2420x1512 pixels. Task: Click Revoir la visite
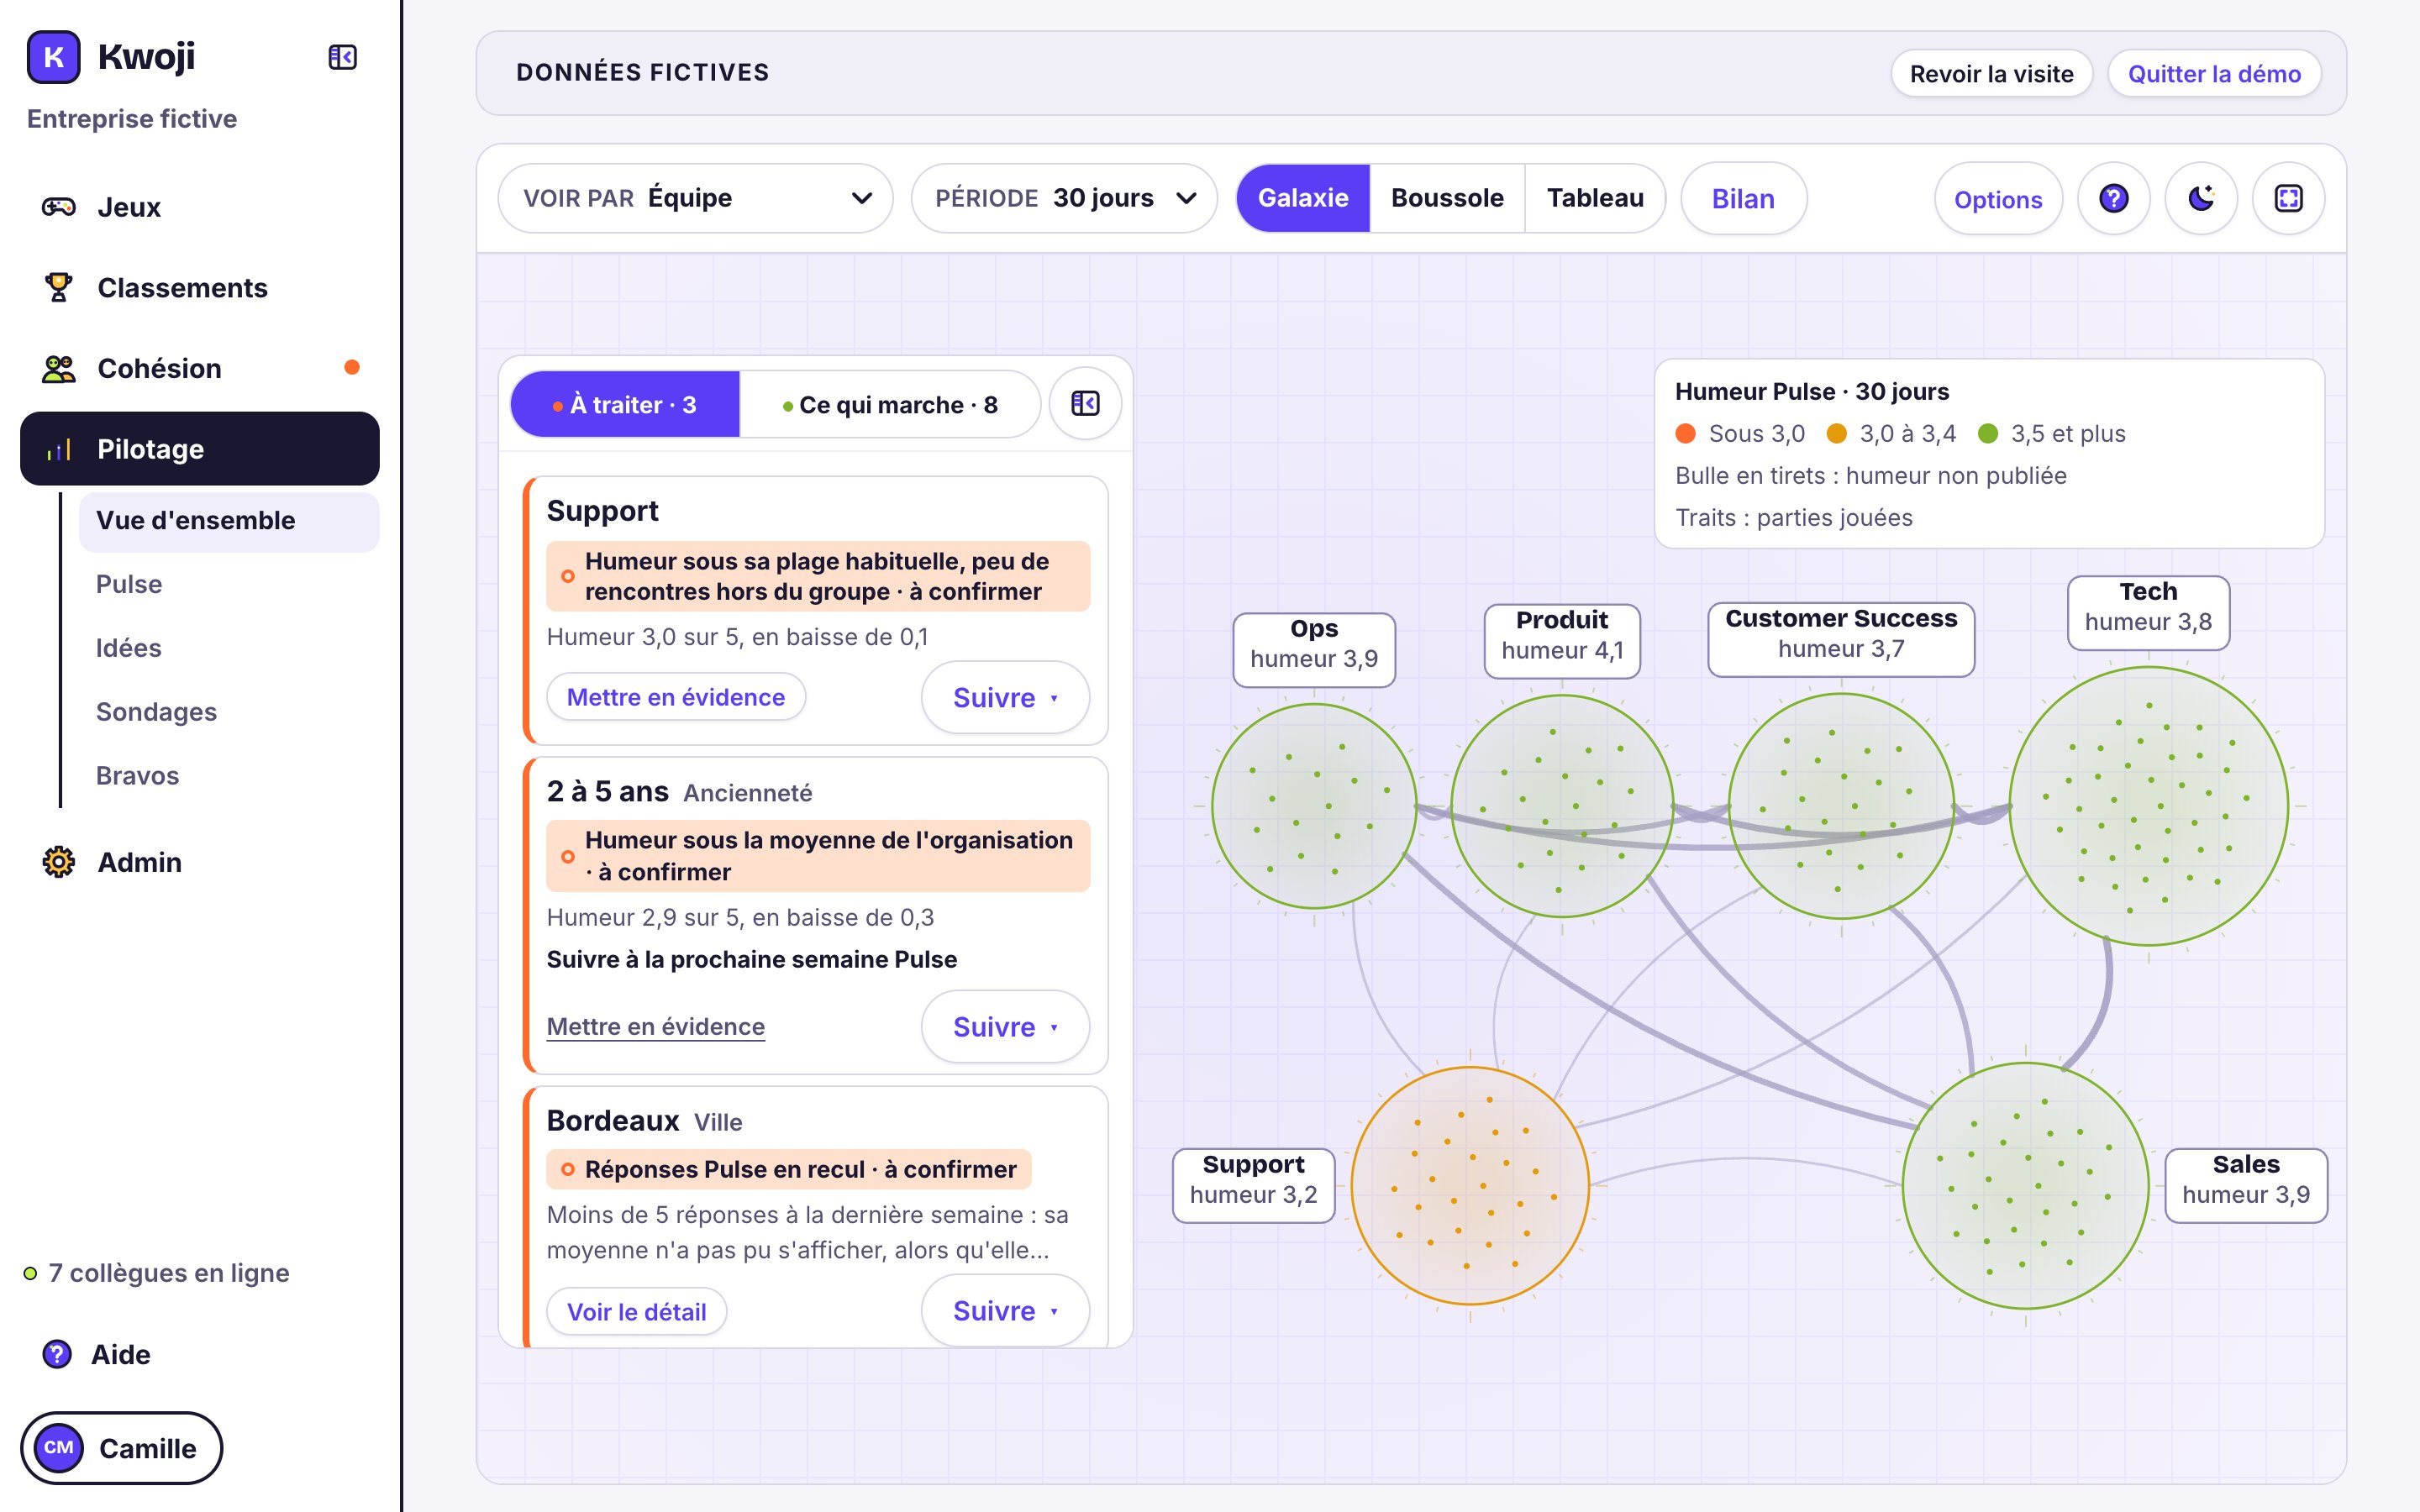click(1991, 73)
